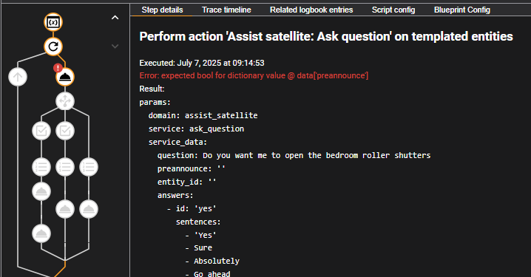Screen dimensions: 531x277
Task: Go to next step with down chevron
Action: pos(115,47)
